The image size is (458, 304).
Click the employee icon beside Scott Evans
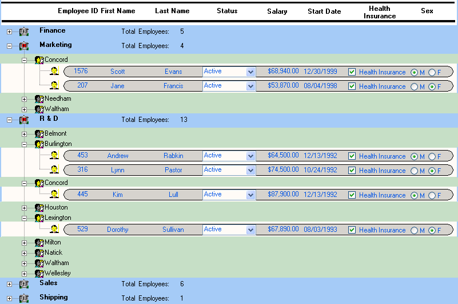pos(54,72)
